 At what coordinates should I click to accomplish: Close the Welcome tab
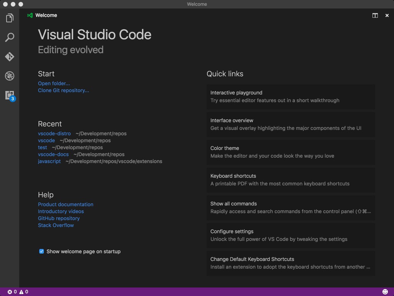point(387,15)
